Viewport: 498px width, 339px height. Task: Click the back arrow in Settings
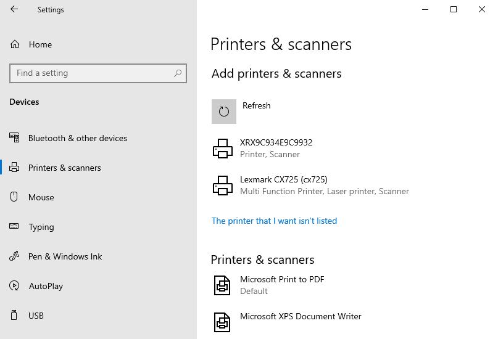pyautogui.click(x=14, y=9)
